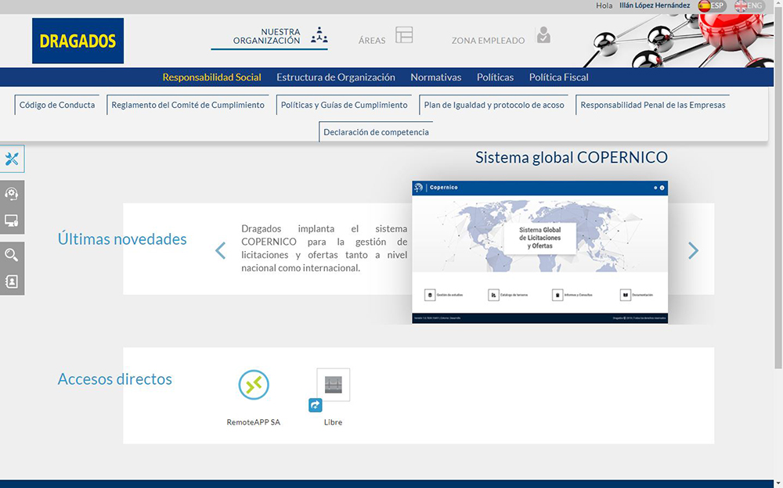Open the Libre shortcut icon
The height and width of the screenshot is (488, 783).
[333, 386]
